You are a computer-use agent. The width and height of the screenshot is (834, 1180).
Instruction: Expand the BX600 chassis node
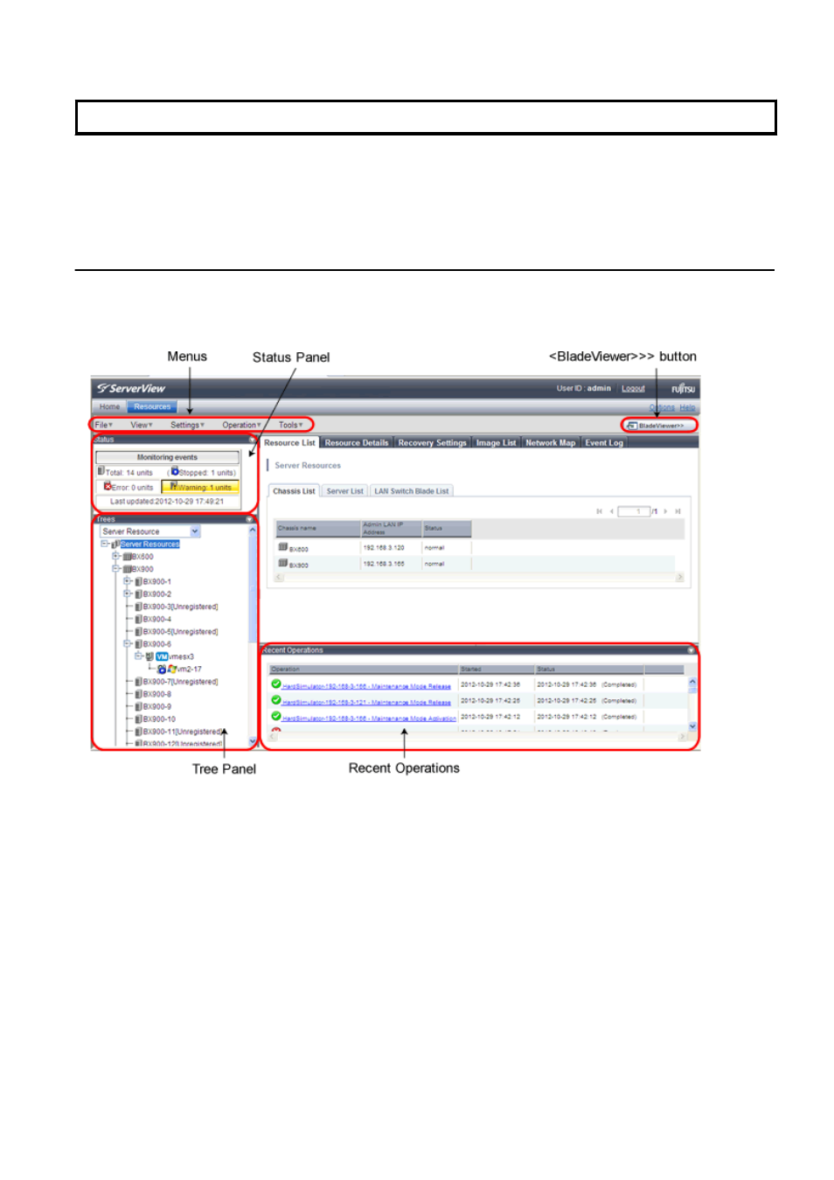coord(116,556)
